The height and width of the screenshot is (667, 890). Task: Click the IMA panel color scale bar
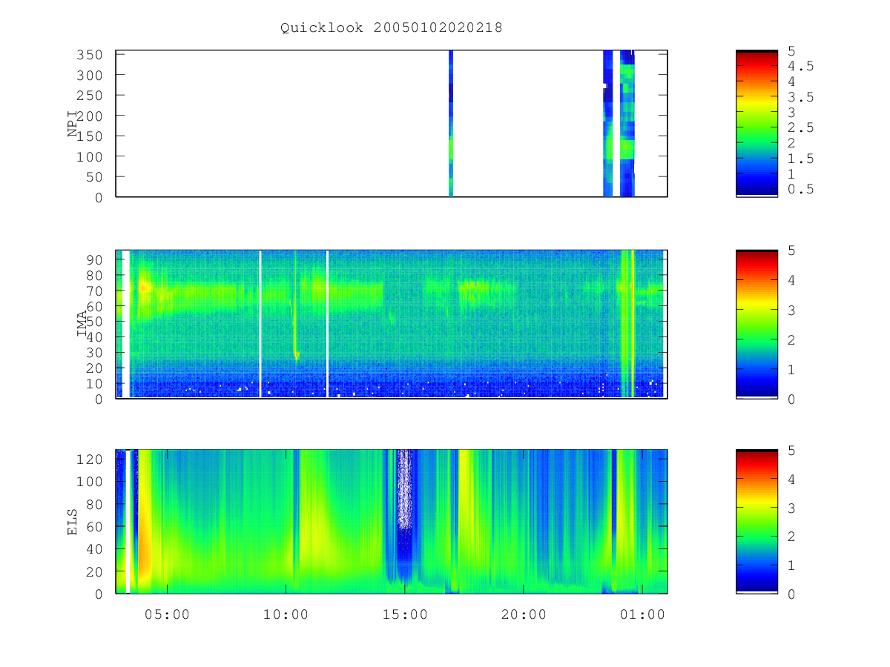click(x=756, y=325)
